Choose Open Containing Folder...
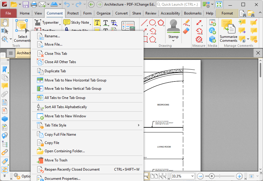Viewport: 263px width, 181px height. (x=87, y=151)
